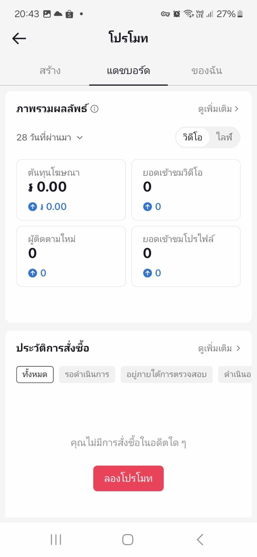Image resolution: width=257 pixels, height=557 pixels.
Task: Select the ทั้งหมด order filter
Action: pyautogui.click(x=35, y=375)
